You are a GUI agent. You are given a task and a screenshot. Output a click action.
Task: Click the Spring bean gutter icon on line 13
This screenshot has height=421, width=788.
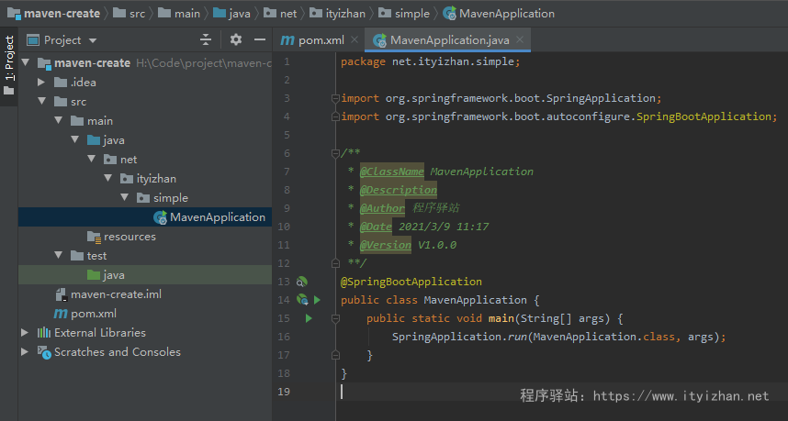pyautogui.click(x=301, y=282)
